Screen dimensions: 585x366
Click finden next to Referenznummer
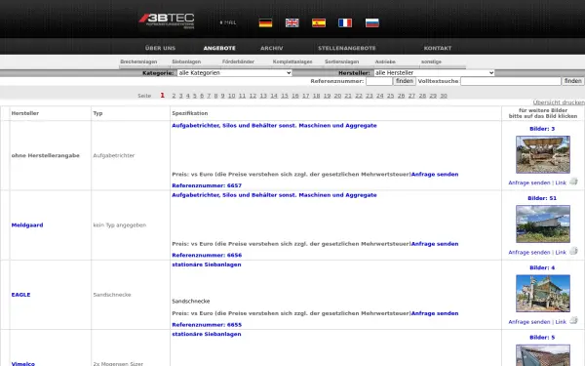coord(405,81)
